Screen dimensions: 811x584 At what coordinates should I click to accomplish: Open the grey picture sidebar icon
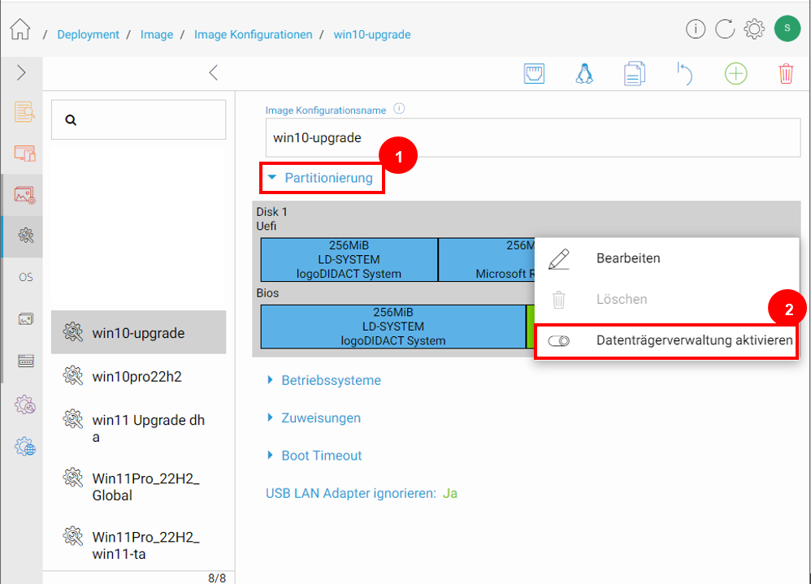click(x=26, y=319)
